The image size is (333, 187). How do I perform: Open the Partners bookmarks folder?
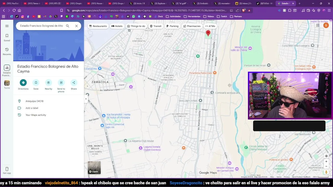point(236,16)
